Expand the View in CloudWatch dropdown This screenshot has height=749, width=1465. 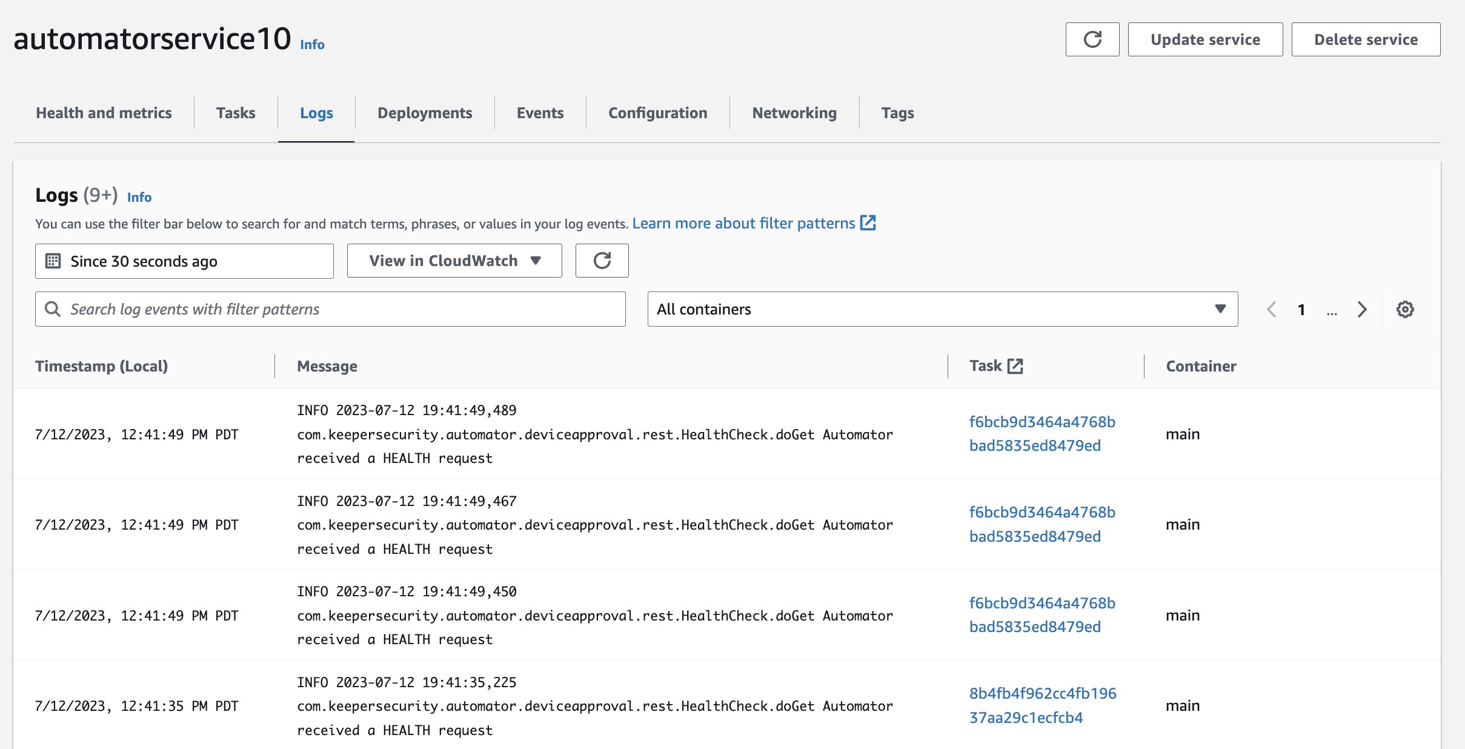click(x=454, y=261)
